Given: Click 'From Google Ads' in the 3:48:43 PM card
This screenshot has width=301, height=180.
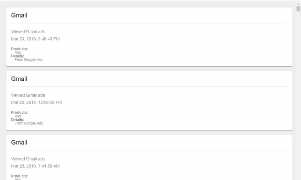Looking at the screenshot, I should tap(29, 60).
